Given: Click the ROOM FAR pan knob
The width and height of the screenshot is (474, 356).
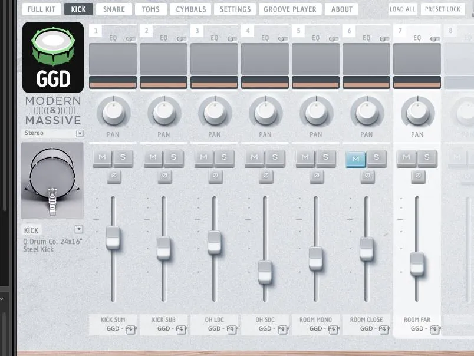Looking at the screenshot, I should pyautogui.click(x=418, y=113).
